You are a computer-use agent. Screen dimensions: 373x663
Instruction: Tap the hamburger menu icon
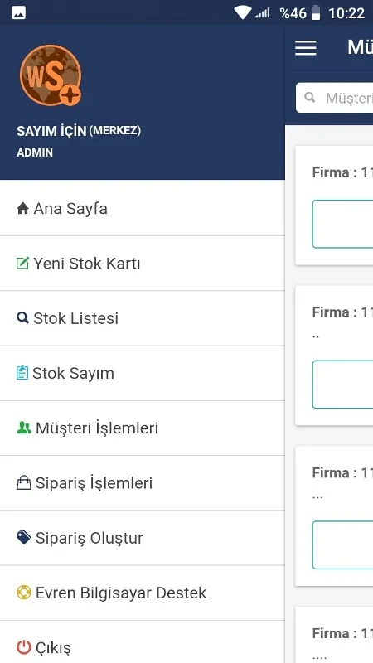[305, 48]
